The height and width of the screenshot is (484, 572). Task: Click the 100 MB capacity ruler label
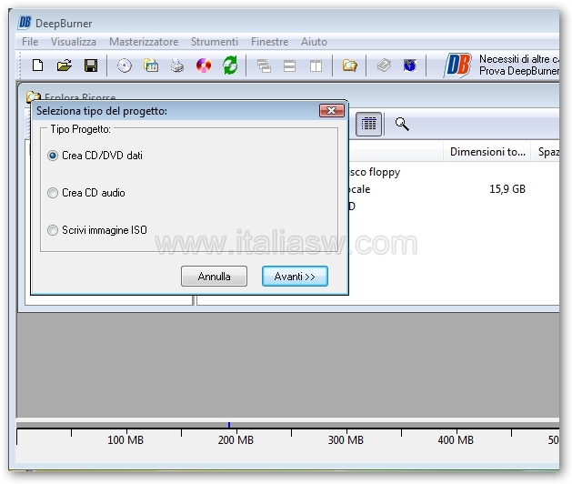point(125,440)
